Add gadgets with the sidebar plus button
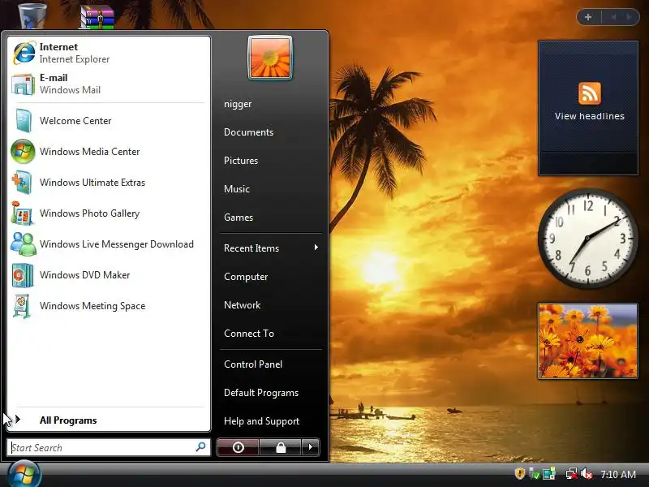Screen dimensions: 649x487 pyautogui.click(x=588, y=17)
